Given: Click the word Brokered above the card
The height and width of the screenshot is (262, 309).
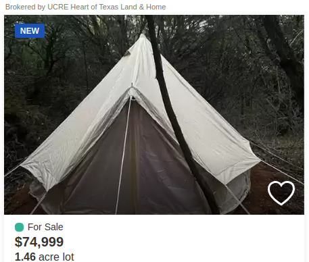Looking at the screenshot, I should pyautogui.click(x=20, y=7).
